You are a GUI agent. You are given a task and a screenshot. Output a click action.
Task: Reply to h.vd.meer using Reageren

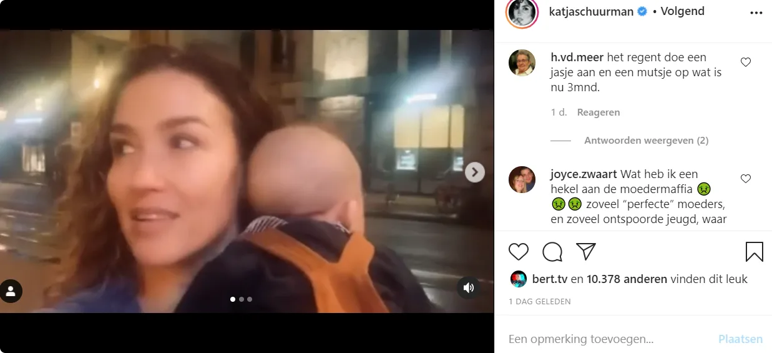point(599,112)
